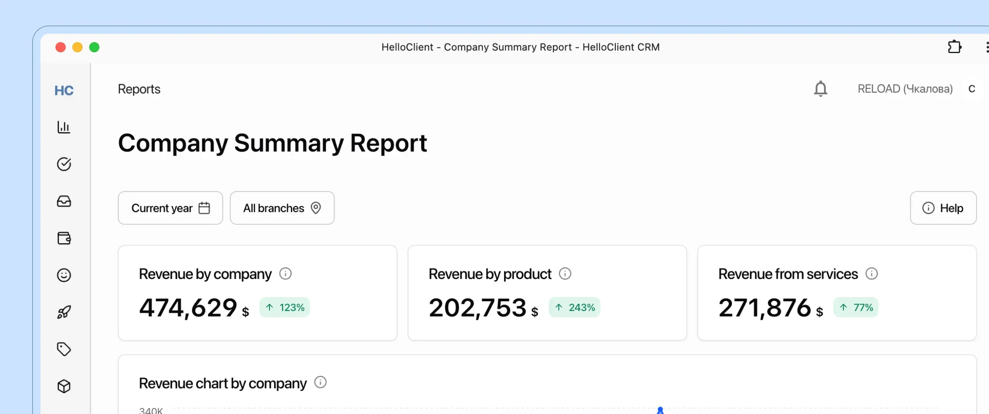Click the Reports heading at top

click(x=139, y=89)
